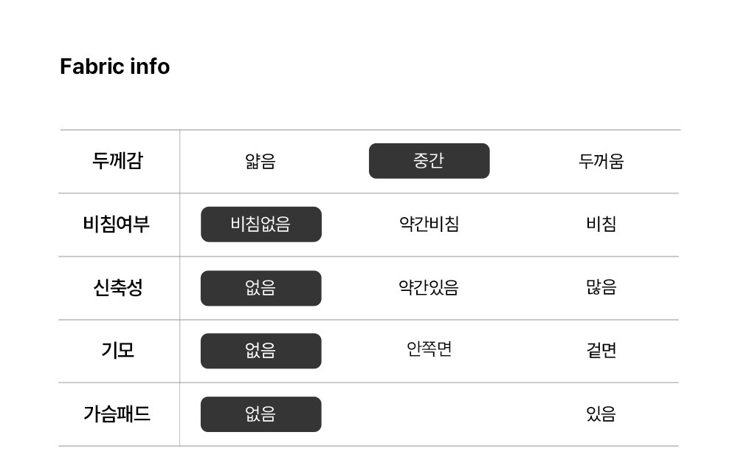Select the highlighted 중간 thickness option
Image resolution: width=738 pixels, height=466 pixels.
tap(429, 161)
